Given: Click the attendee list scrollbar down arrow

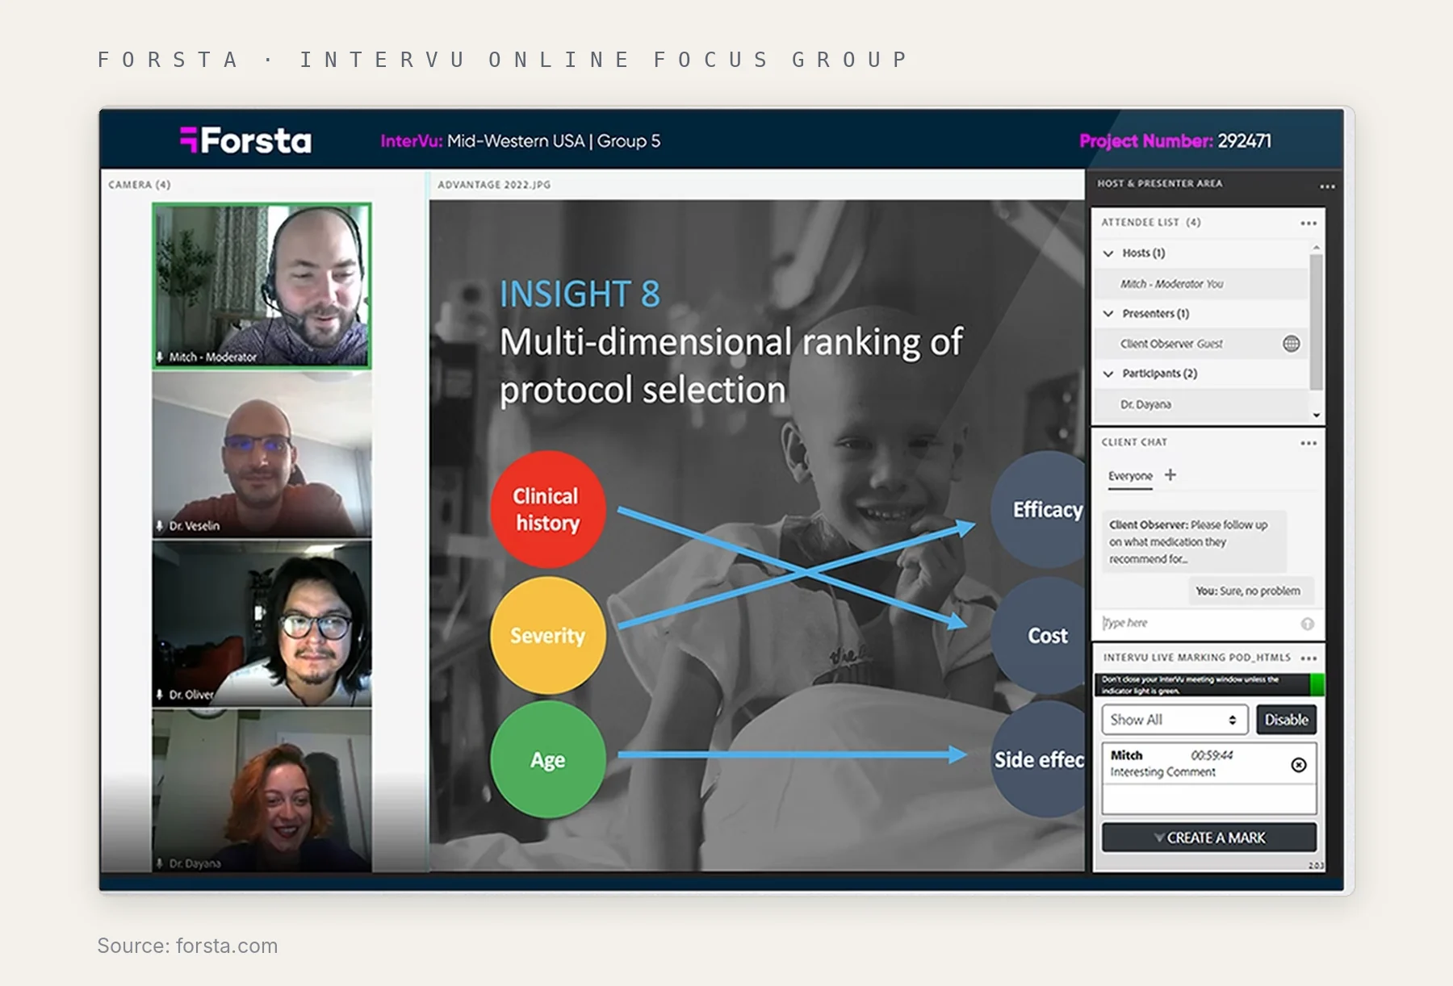Looking at the screenshot, I should (1317, 416).
